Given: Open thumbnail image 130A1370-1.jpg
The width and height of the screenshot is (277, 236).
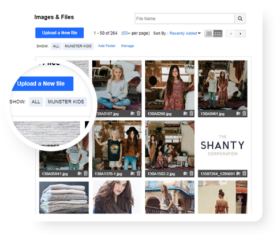Looking at the screenshot, I should pyautogui.click(x=117, y=145).
